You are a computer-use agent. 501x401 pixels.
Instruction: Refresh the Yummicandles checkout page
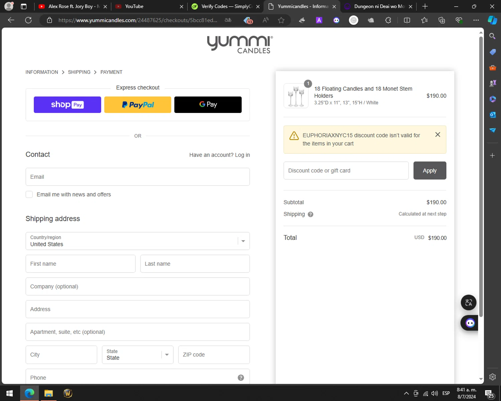point(28,20)
